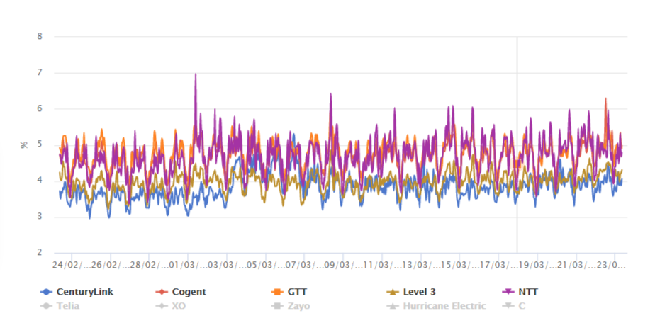Viewport: 655px width, 335px height.
Task: Click the y-axis value 2 label
Action: coord(40,252)
